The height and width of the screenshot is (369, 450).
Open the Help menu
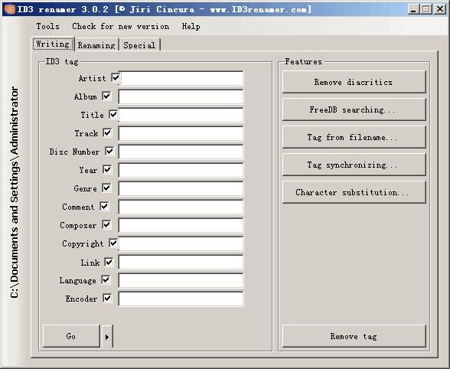click(x=191, y=27)
